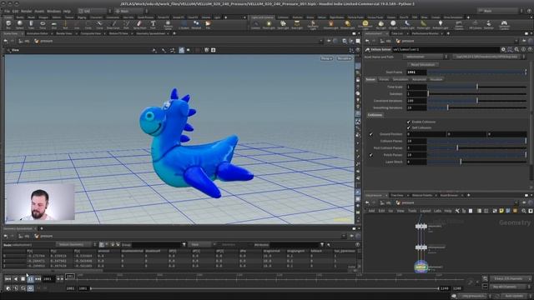Jump to first frame in playbar
This screenshot has width=534, height=300.
(x=8, y=279)
